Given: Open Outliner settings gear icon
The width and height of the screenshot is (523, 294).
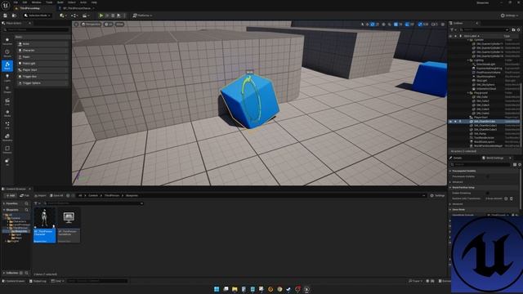Looking at the screenshot, I should coord(518,29).
